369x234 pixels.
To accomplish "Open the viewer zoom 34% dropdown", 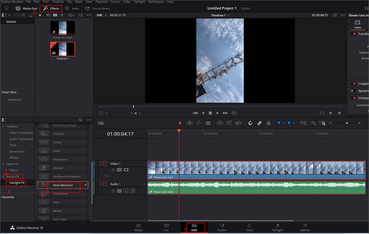I will [x=101, y=15].
